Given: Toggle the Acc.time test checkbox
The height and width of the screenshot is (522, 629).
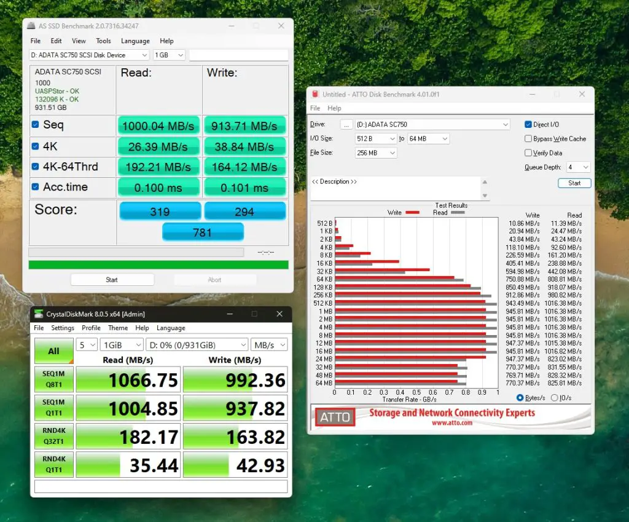Looking at the screenshot, I should coord(35,187).
